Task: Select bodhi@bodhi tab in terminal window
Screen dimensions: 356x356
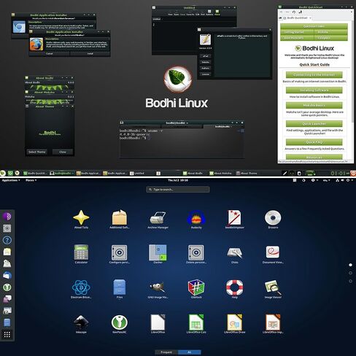Action: point(223,127)
